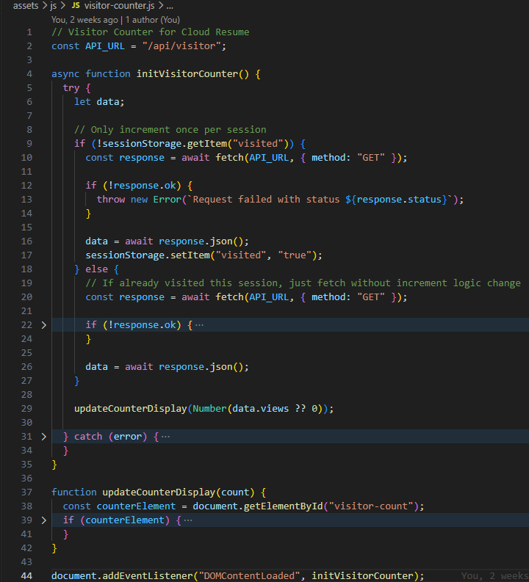Viewport: 529px width, 582px height.
Task: Click the folded ellipsis on line 22
Action: 200,325
